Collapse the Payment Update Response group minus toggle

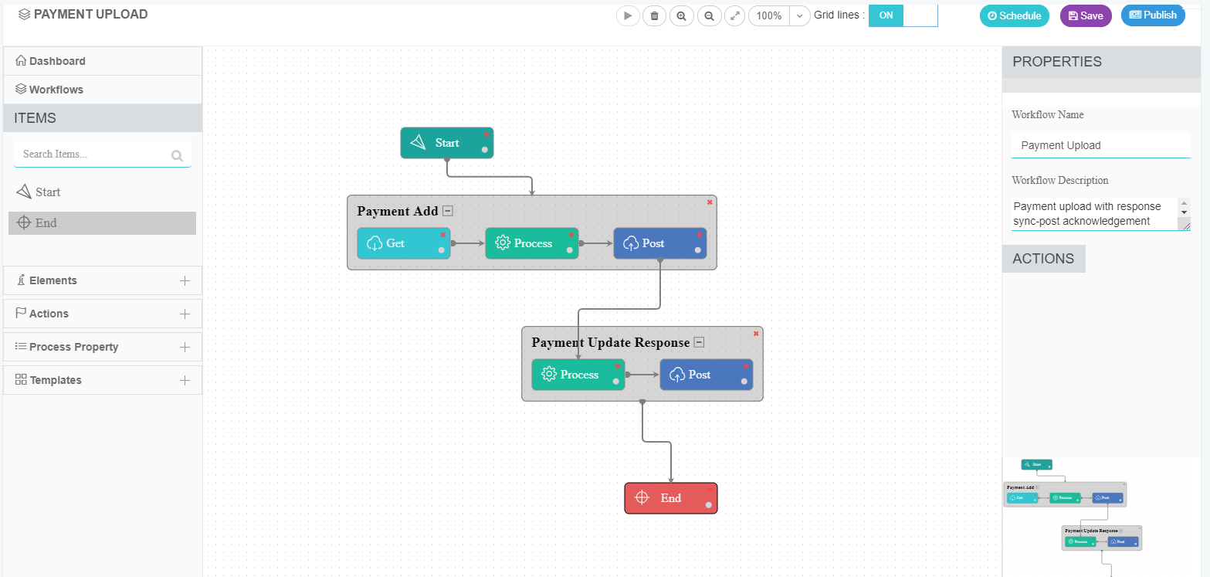pos(699,341)
